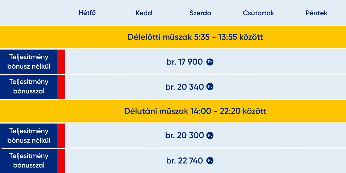Select the Kedd column header

[144, 13]
